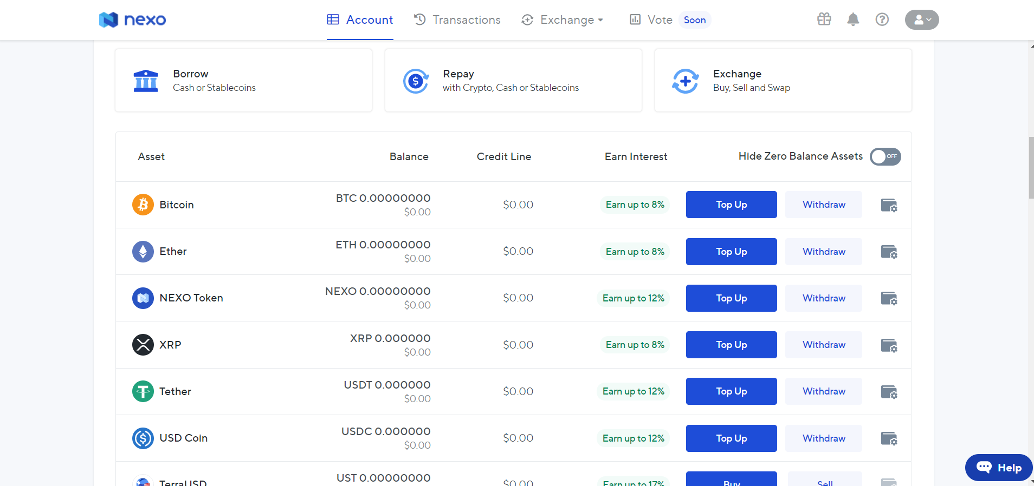The image size is (1034, 486).
Task: Click the 'Balance' column header
Action: coord(409,156)
